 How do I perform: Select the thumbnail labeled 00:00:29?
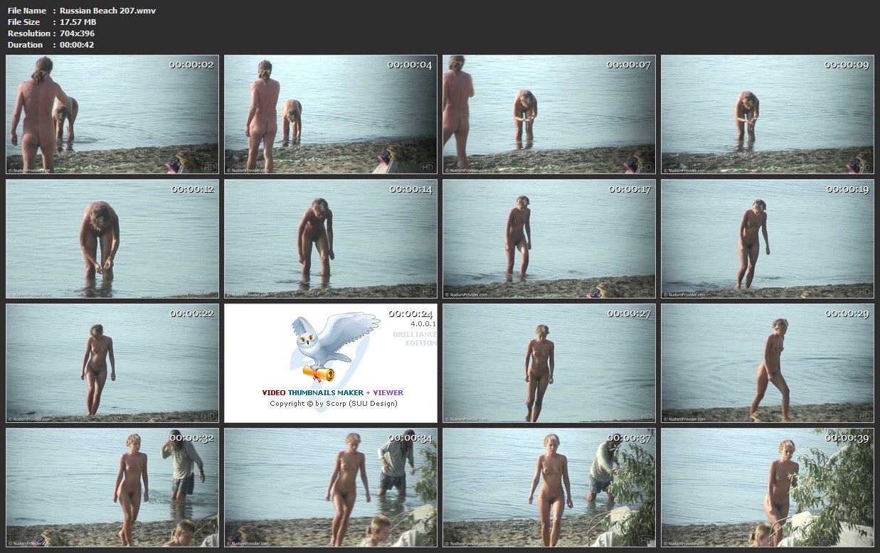click(768, 363)
